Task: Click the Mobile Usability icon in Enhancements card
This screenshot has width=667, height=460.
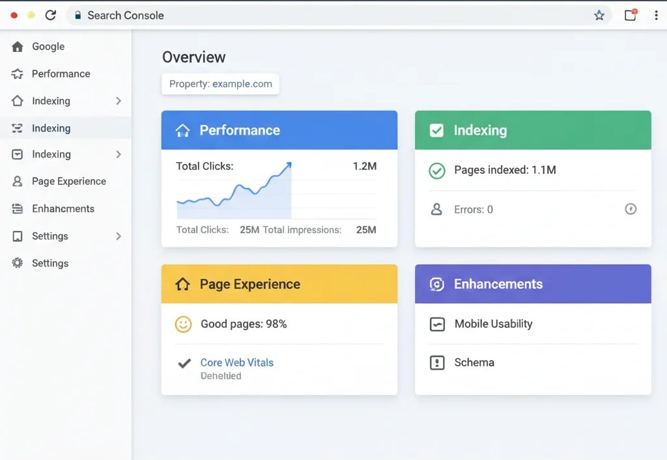Action: (437, 324)
